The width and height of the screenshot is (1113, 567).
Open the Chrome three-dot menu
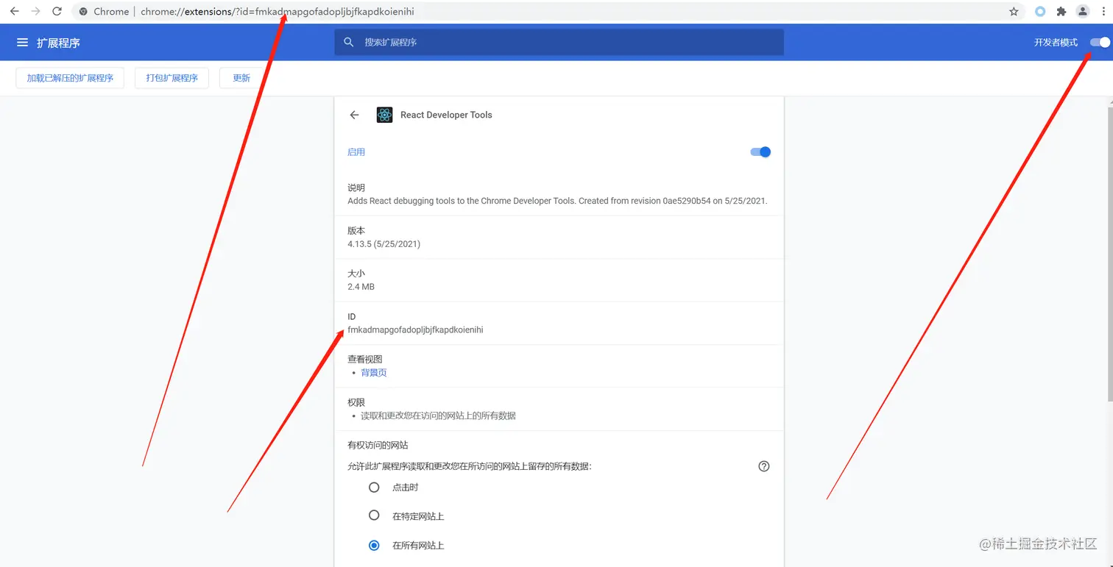pyautogui.click(x=1103, y=12)
